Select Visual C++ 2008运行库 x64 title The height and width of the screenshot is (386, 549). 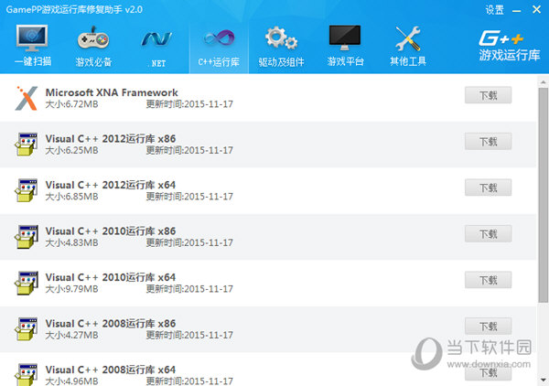[x=111, y=370]
